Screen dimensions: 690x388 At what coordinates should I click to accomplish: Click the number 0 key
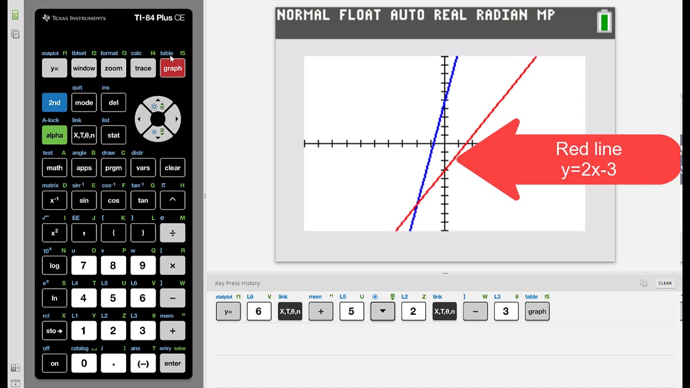click(84, 363)
